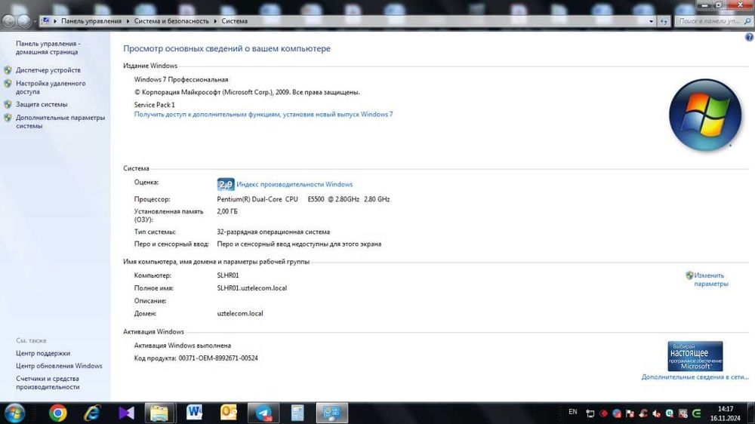
Task: Click the new Windows 7 edition upgrade link
Action: click(x=263, y=115)
